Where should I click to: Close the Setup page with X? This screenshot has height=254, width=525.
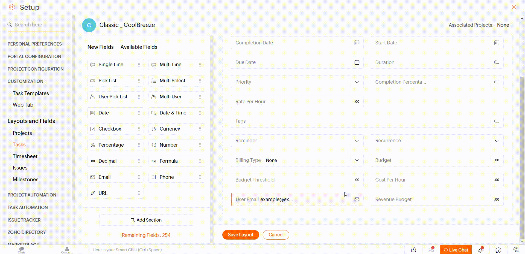point(514,7)
